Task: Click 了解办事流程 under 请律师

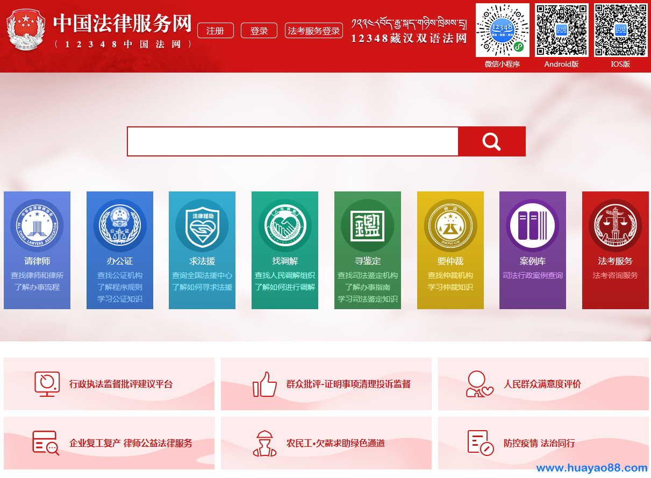Action: [37, 287]
